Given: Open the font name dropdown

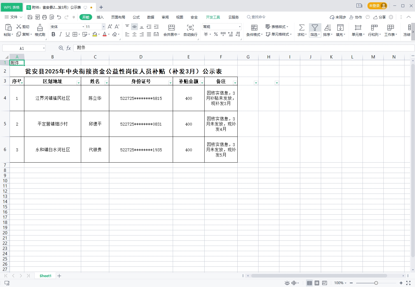Looking at the screenshot, I should (x=83, y=27).
